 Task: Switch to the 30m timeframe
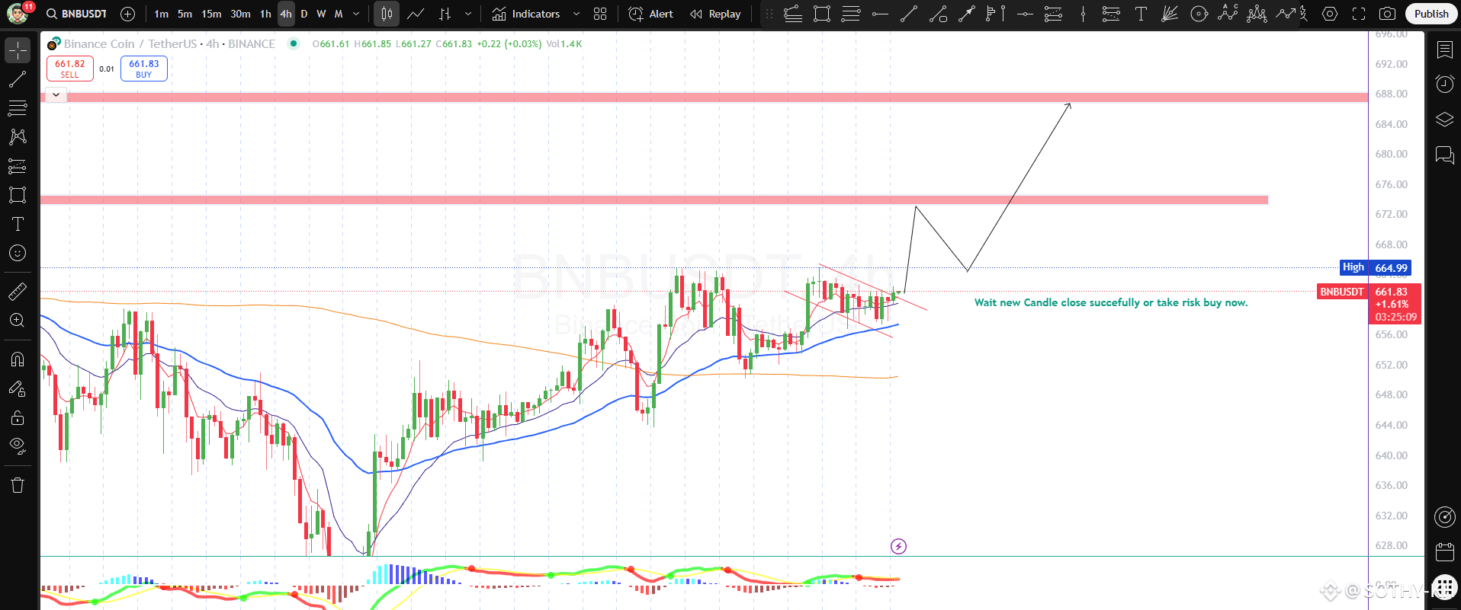click(241, 14)
